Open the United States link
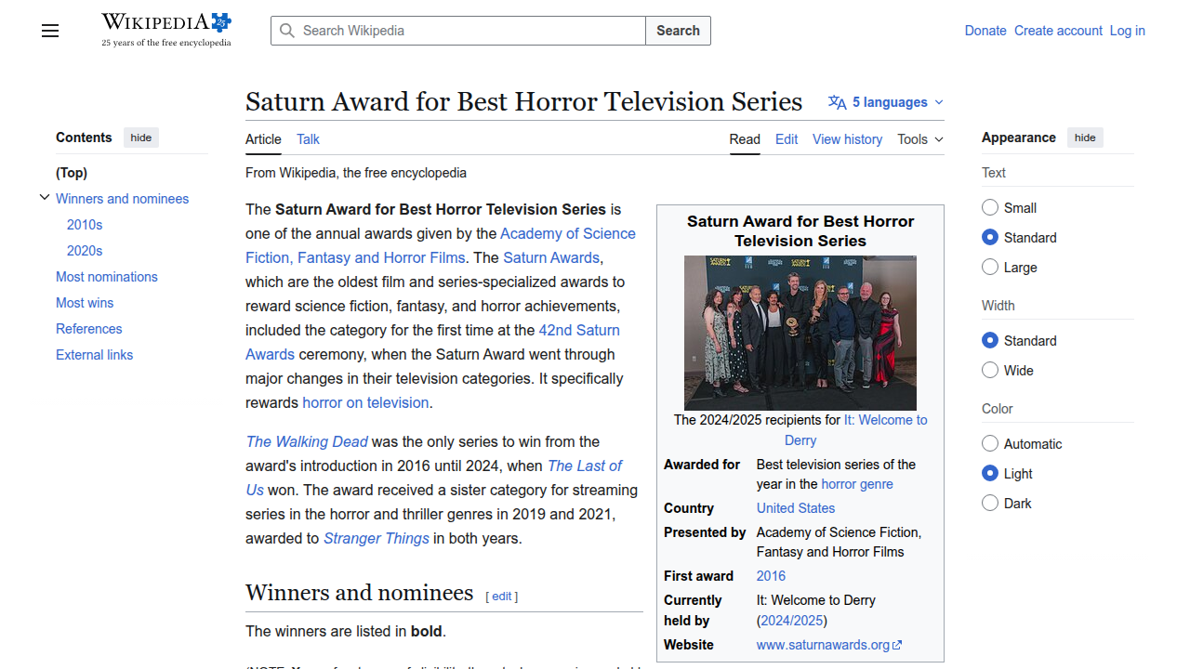The width and height of the screenshot is (1190, 669). point(796,508)
